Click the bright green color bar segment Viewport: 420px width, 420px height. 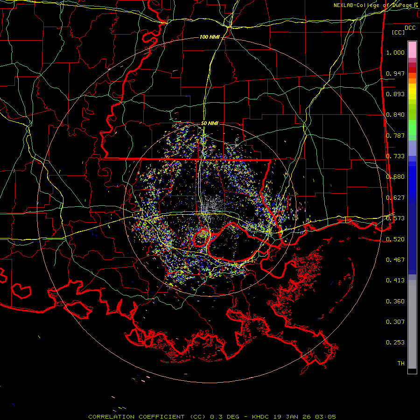pyautogui.click(x=412, y=127)
